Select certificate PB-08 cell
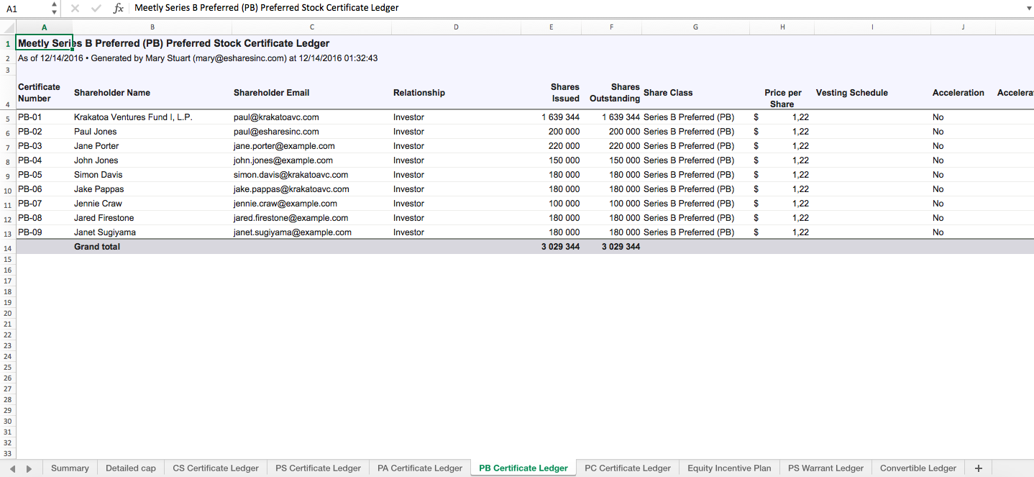The width and height of the screenshot is (1034, 477). click(x=44, y=218)
